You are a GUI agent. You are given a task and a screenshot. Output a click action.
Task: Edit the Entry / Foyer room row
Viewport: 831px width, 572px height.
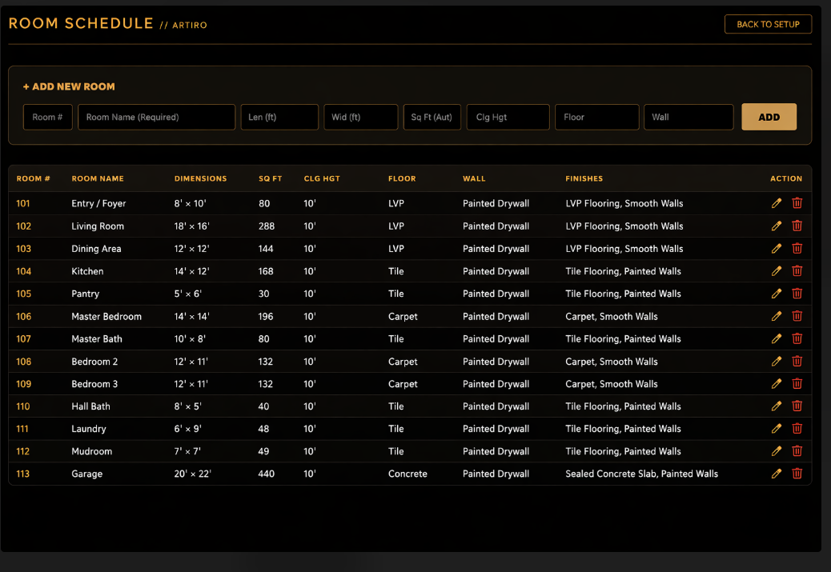click(x=776, y=203)
